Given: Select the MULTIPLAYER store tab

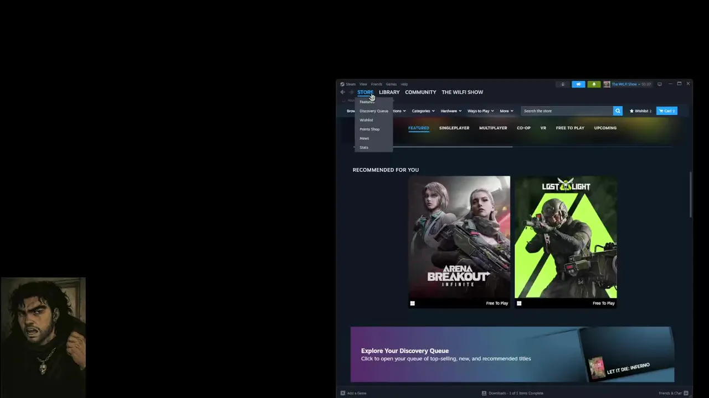Looking at the screenshot, I should point(493,128).
